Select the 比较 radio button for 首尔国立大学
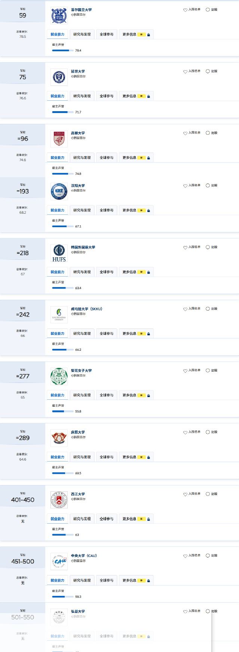Image resolution: width=239 pixels, height=652 pixels. pos(208,10)
